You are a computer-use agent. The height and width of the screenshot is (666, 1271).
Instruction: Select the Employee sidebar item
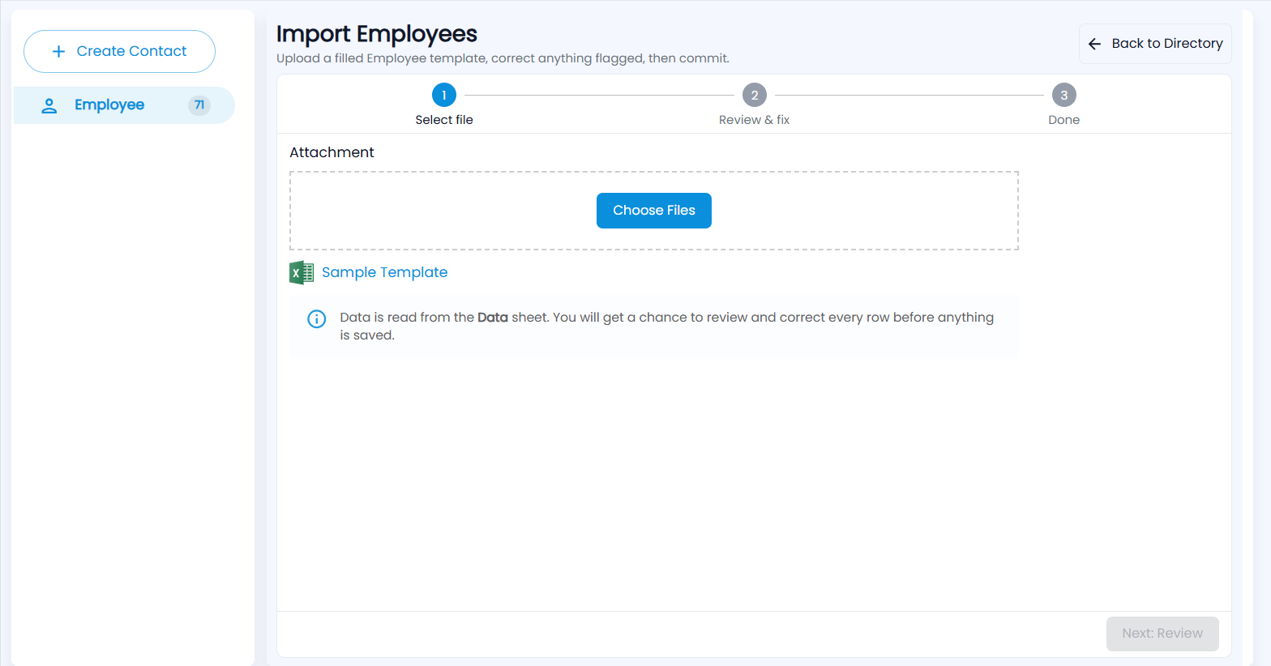(124, 105)
